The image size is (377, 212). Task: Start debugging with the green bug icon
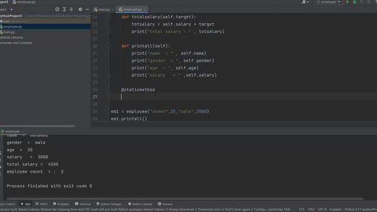click(x=355, y=2)
